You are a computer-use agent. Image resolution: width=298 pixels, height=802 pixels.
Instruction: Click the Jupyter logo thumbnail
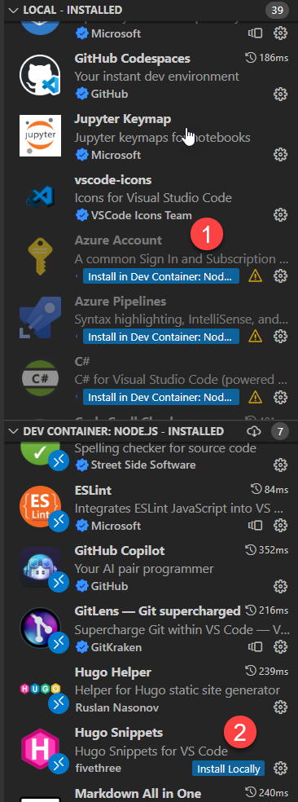point(40,135)
